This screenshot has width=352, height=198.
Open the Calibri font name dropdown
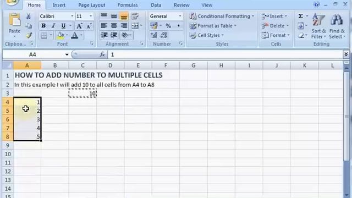[72, 16]
